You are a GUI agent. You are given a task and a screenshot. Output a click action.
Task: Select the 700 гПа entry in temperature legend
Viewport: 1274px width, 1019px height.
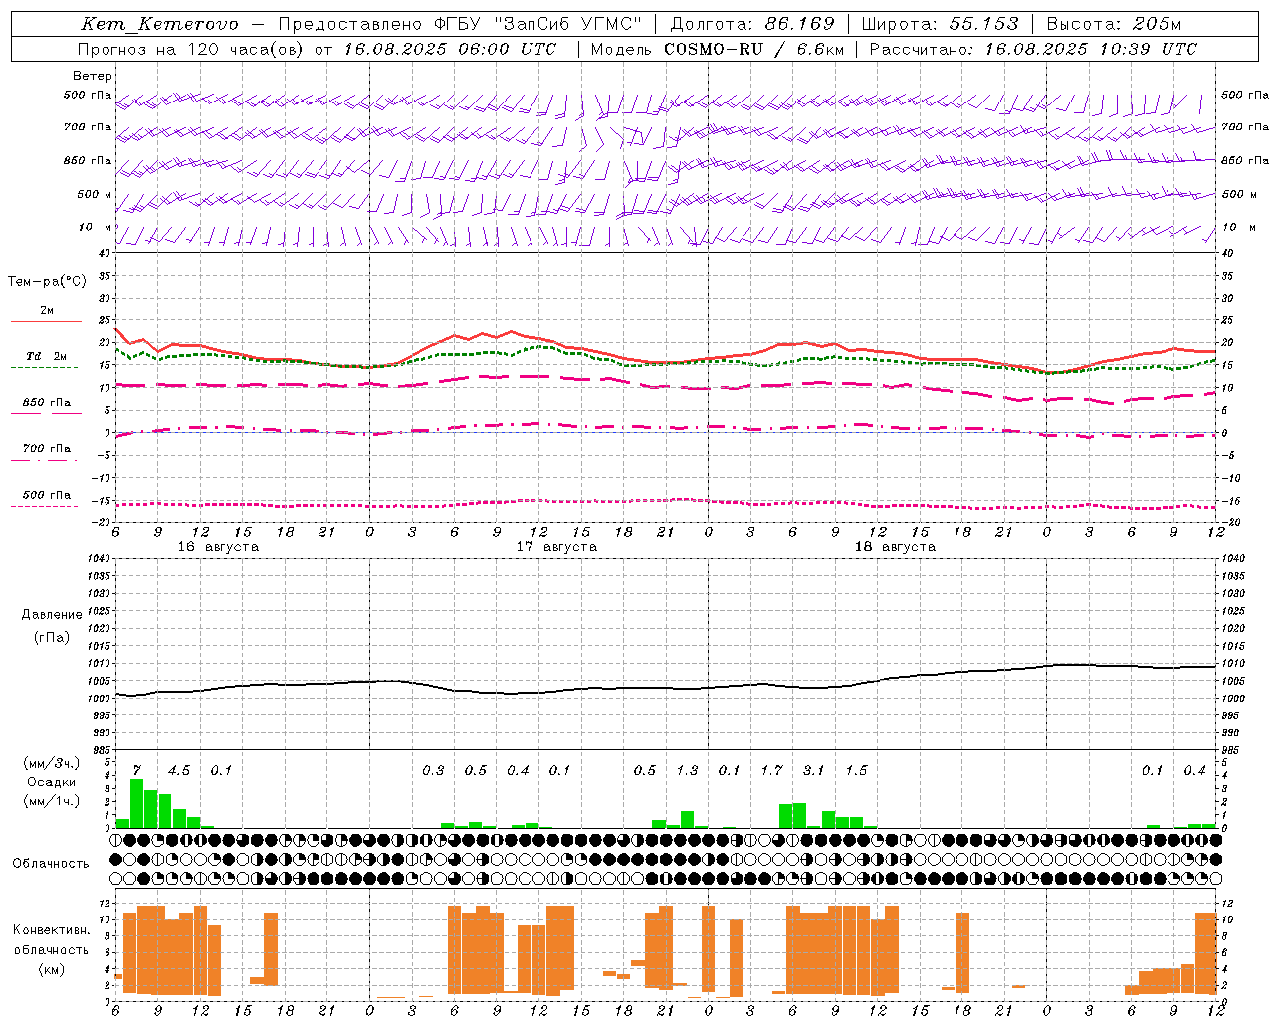click(46, 449)
